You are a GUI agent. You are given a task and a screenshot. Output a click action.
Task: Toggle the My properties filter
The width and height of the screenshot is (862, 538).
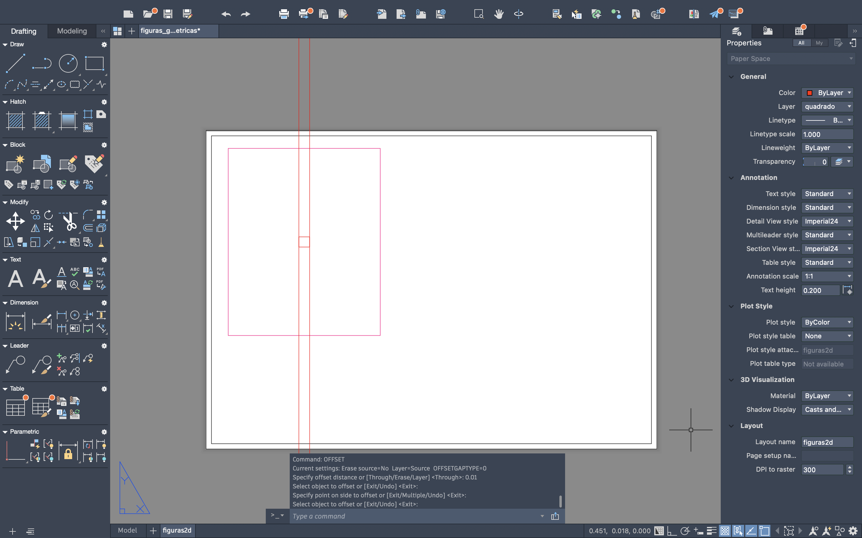[x=819, y=43]
